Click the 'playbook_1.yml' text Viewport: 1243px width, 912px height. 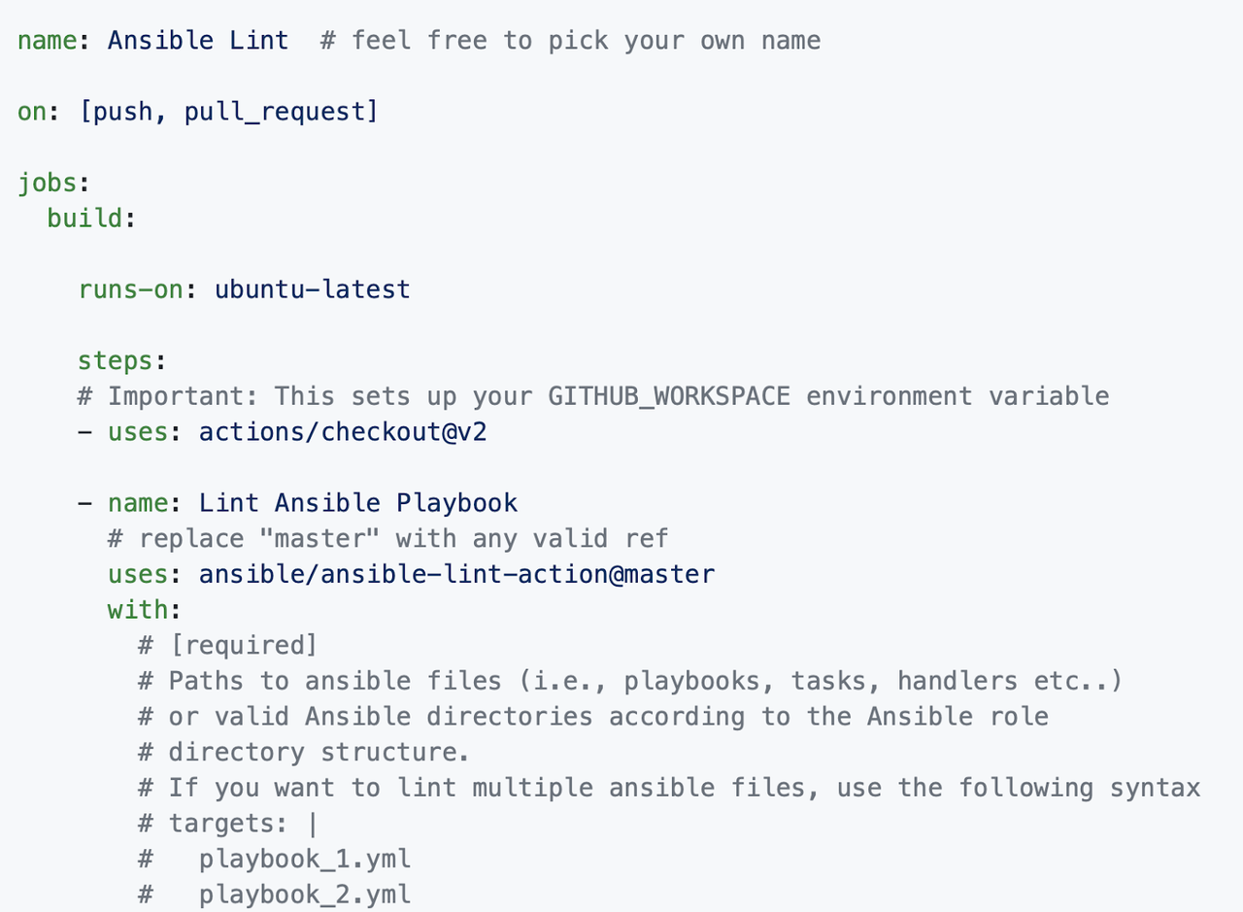[305, 859]
